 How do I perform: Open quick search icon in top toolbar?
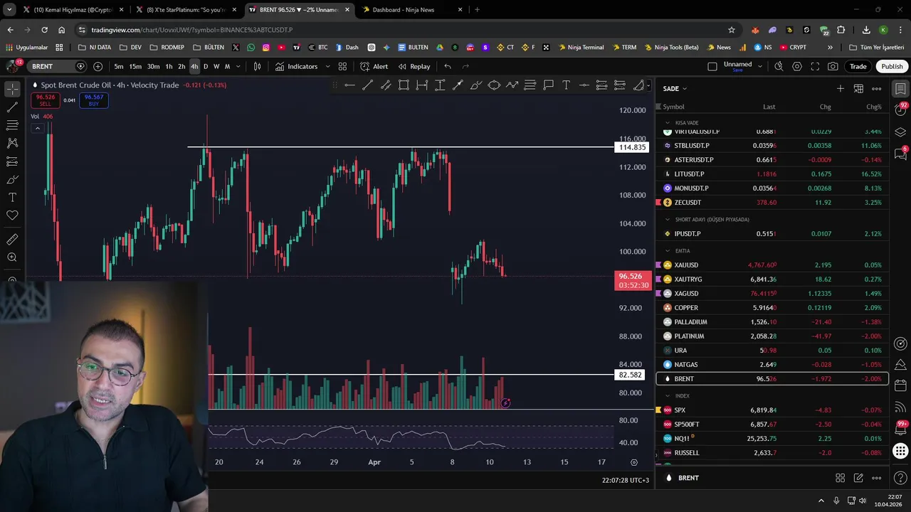[779, 66]
